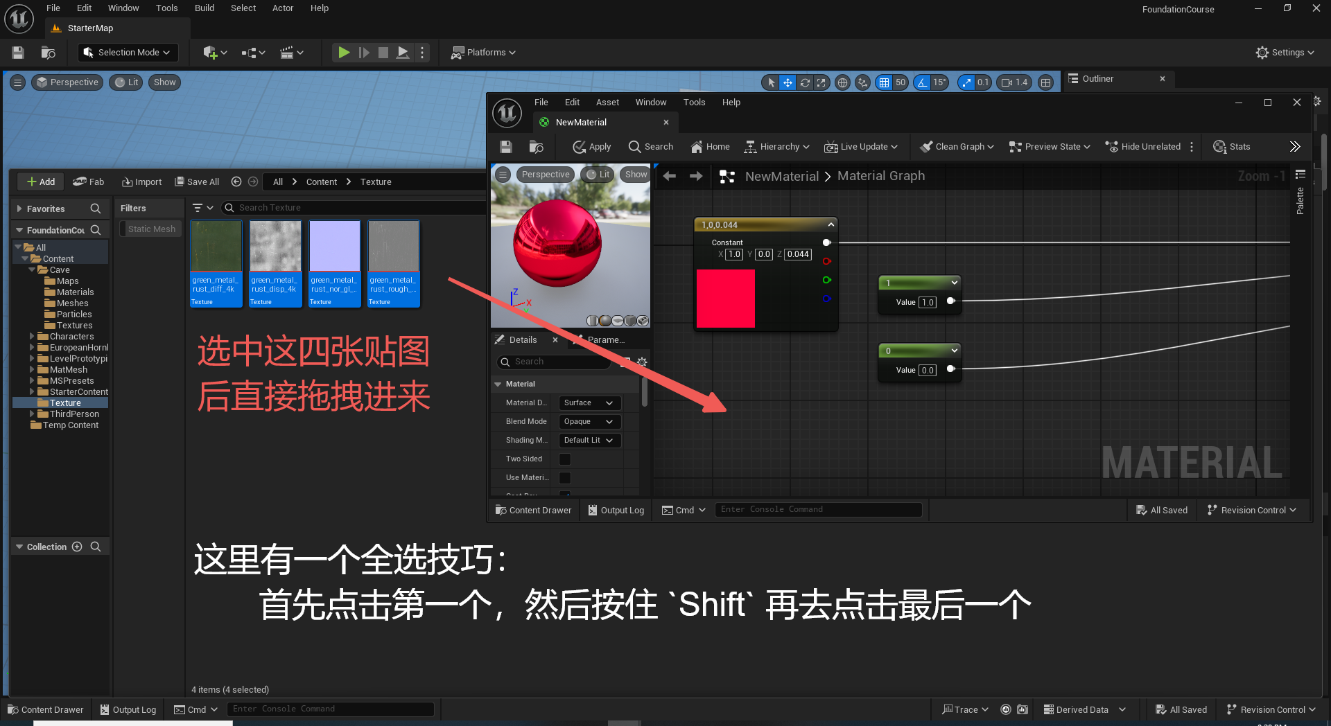The image size is (1331, 726).
Task: Open the Asset menu in material editor
Action: [x=607, y=103]
